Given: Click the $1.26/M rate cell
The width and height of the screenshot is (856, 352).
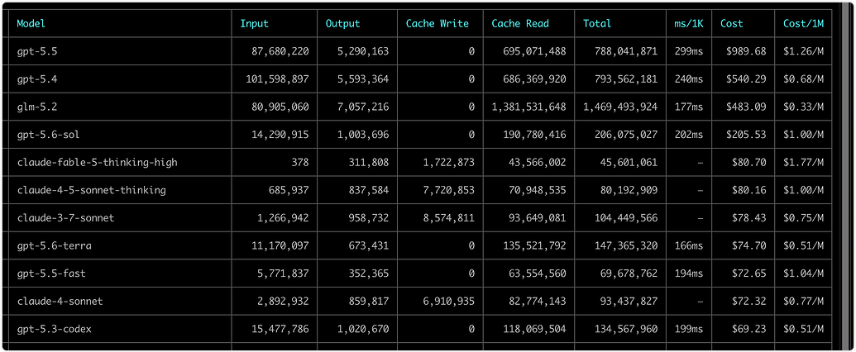Looking at the screenshot, I should pyautogui.click(x=804, y=51).
